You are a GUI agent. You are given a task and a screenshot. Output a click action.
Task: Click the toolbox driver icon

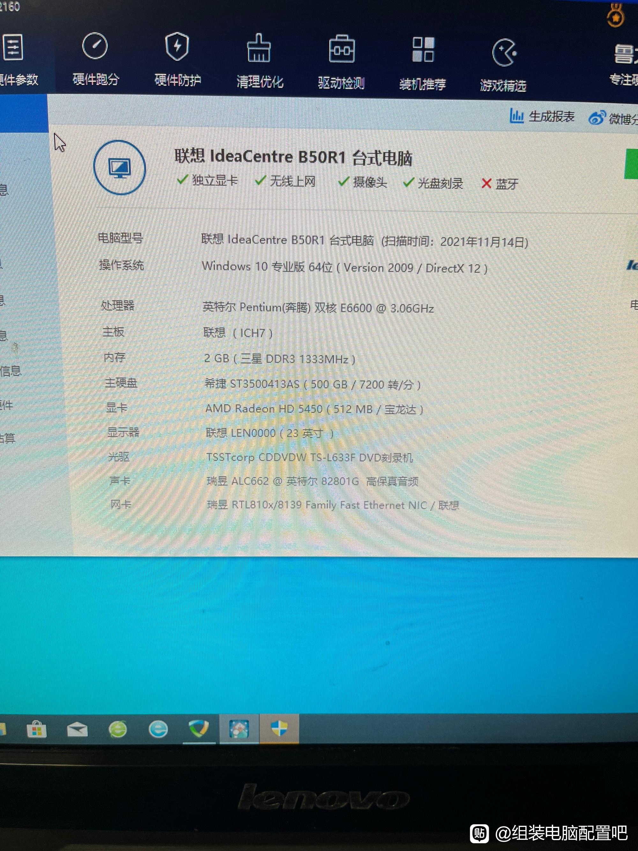coord(342,49)
